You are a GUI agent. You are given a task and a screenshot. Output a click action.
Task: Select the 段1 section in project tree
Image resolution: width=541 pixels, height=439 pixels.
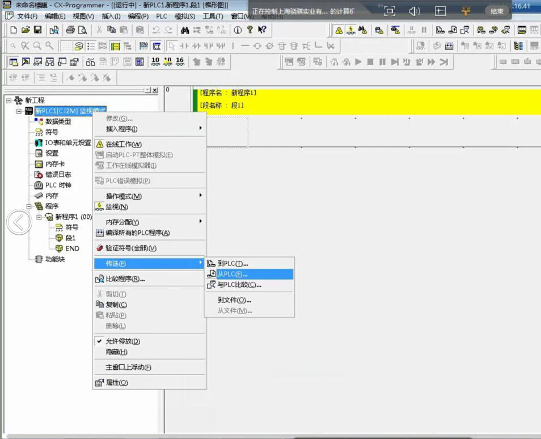pos(70,238)
